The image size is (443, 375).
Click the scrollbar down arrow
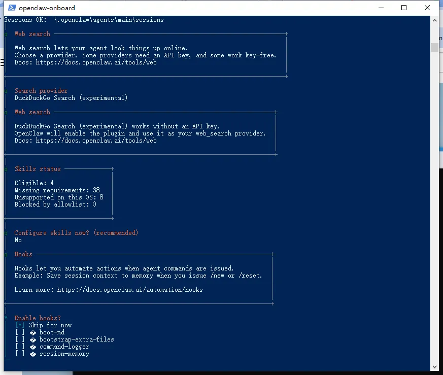[x=434, y=367]
